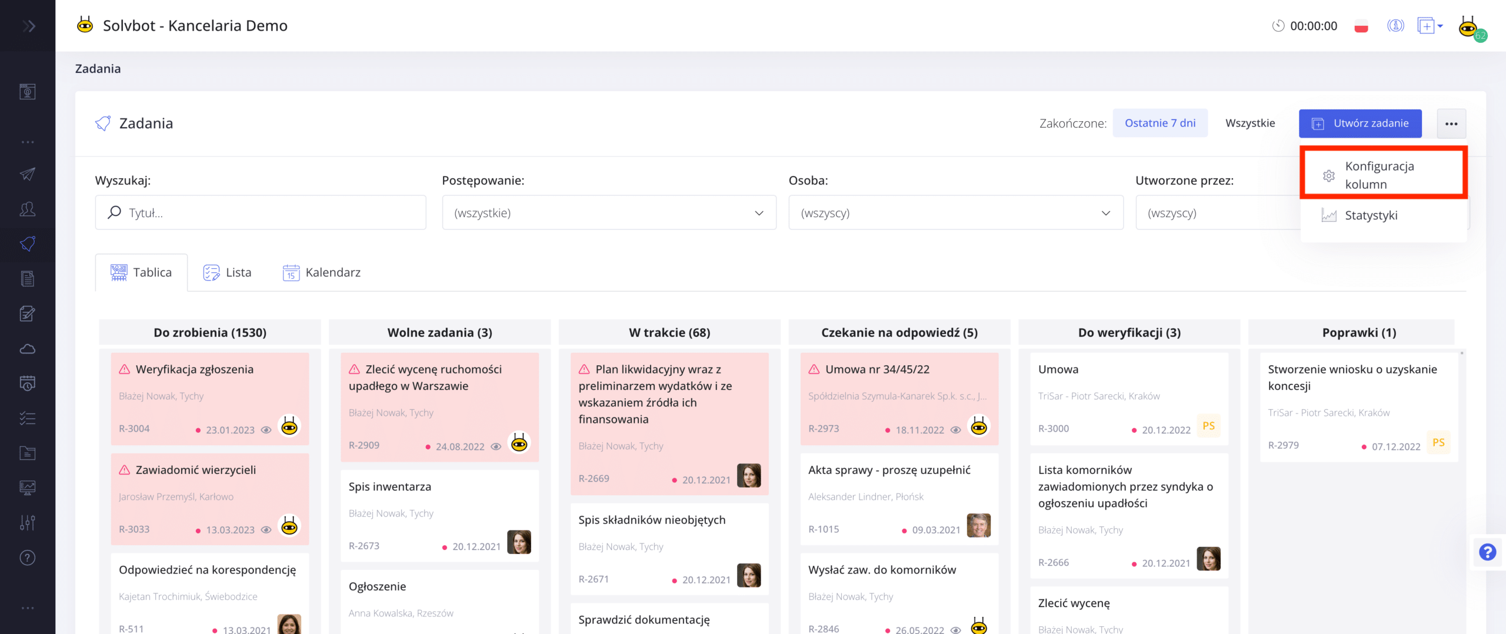Click the blue floating help button
1506x634 pixels.
[x=1488, y=552]
